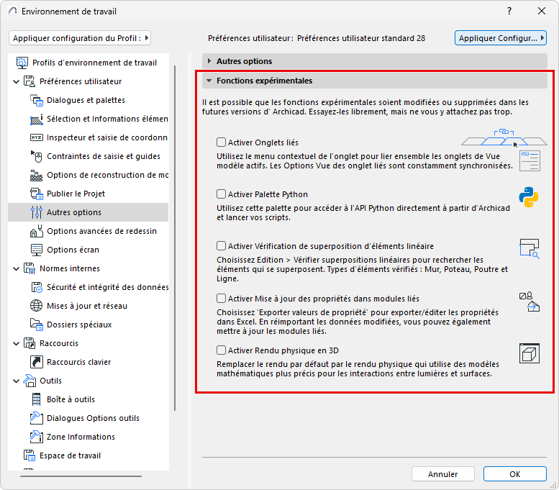
Task: Open Boîte à outils settings page
Action: click(x=71, y=399)
